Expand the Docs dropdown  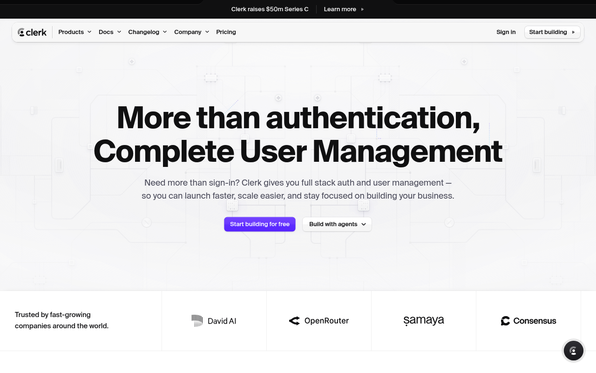click(110, 32)
